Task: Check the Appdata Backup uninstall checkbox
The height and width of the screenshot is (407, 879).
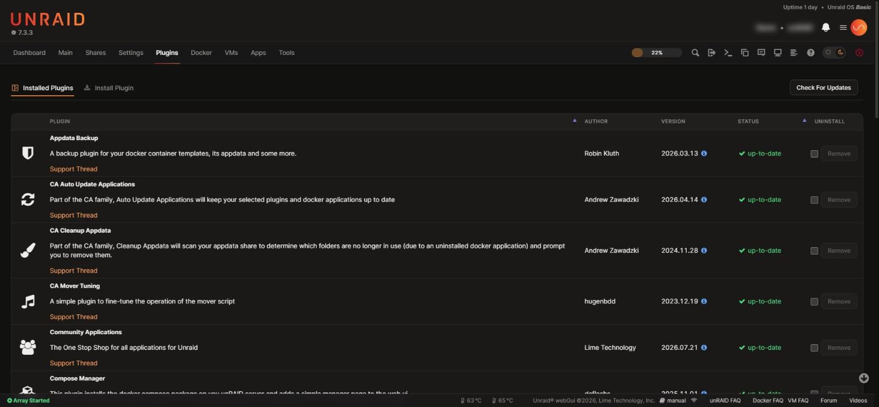Action: pos(815,154)
